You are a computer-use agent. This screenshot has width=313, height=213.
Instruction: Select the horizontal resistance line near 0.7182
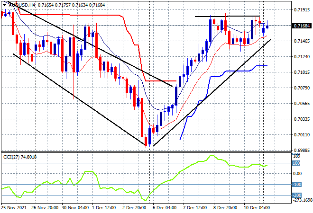227,16
